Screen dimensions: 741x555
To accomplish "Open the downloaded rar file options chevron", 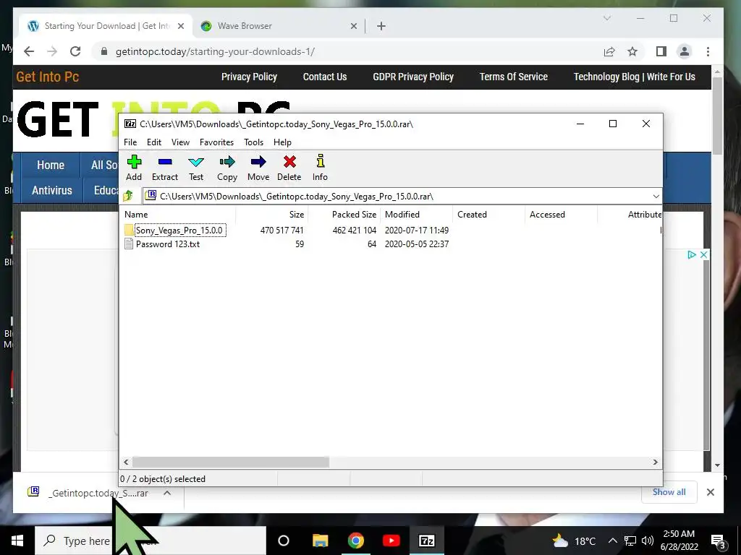I will 167,493.
